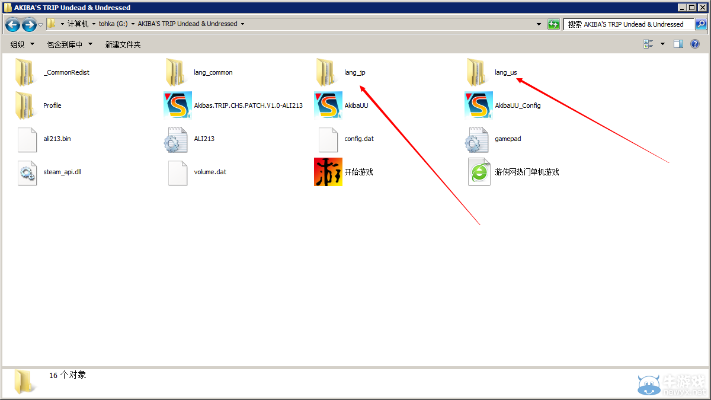711x400 pixels.
Task: Expand the AKIBA'S TRIP breadcrumb arrow
Action: click(x=242, y=24)
